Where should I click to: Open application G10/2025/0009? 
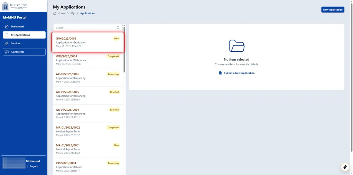pos(88,42)
